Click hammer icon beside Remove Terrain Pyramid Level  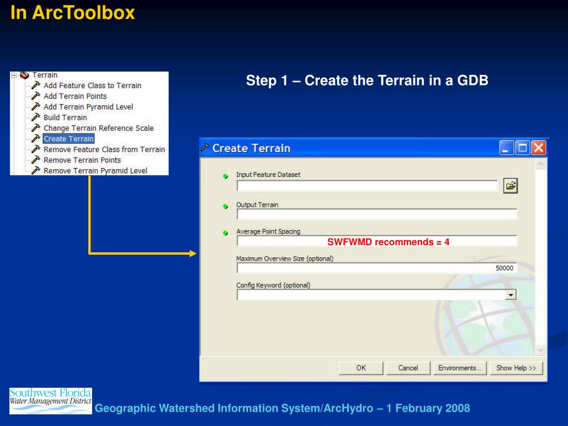(35, 171)
